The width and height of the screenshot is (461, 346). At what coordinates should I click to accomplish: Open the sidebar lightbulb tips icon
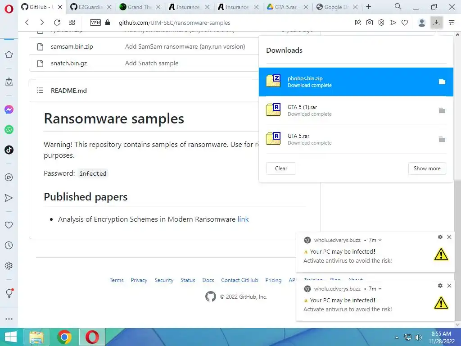click(x=9, y=293)
